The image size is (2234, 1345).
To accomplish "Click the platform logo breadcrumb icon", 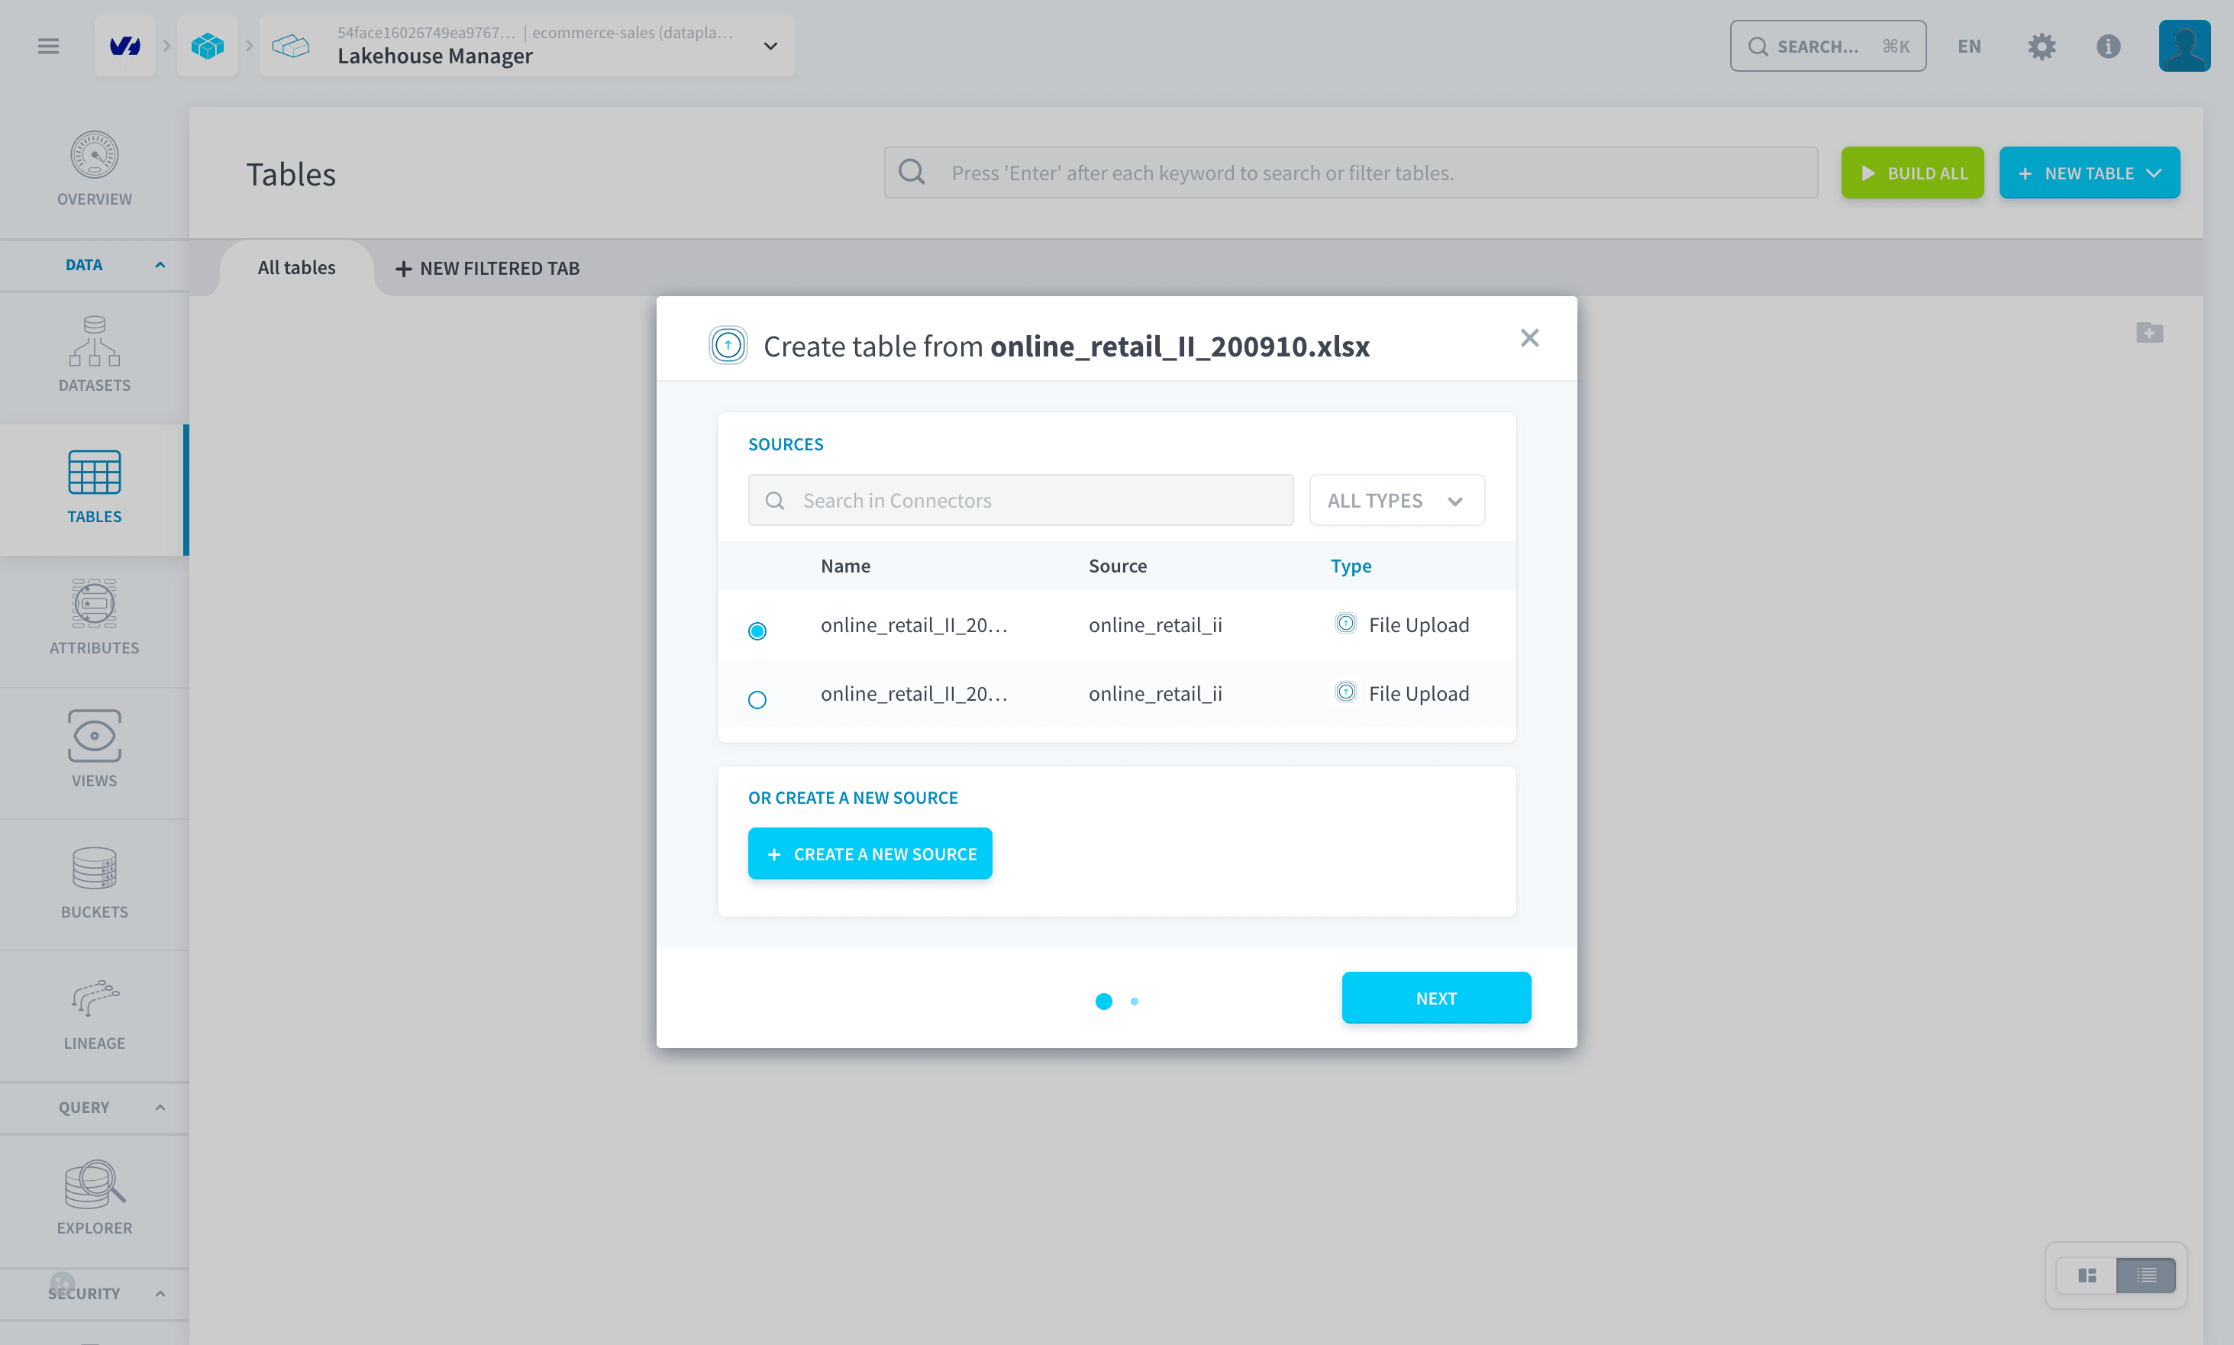I will point(125,47).
